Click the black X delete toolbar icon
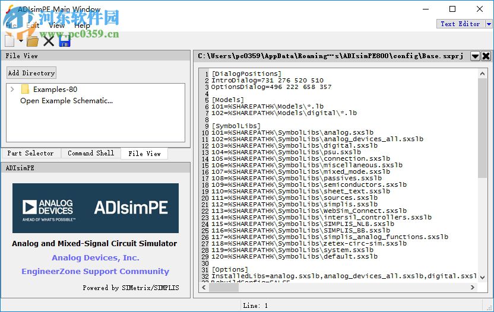This screenshot has height=312, width=494. (x=49, y=41)
